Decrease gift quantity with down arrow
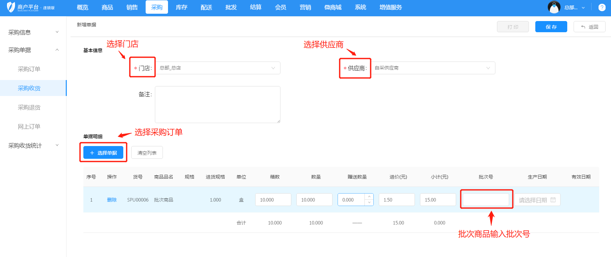611x257 pixels. 369,203
